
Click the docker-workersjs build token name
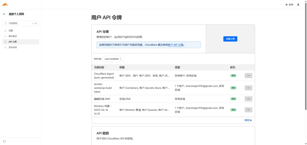(x=103, y=88)
